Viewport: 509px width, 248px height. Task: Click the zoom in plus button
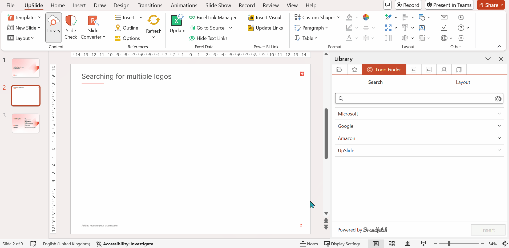tap(482, 244)
